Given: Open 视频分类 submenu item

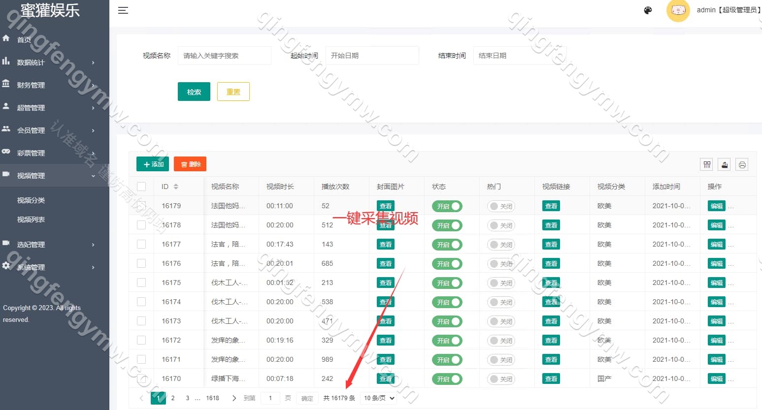Looking at the screenshot, I should [x=31, y=200].
